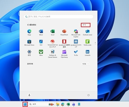129x107 pixels.
Task: Click the Start menu search field
Action: 59,17
